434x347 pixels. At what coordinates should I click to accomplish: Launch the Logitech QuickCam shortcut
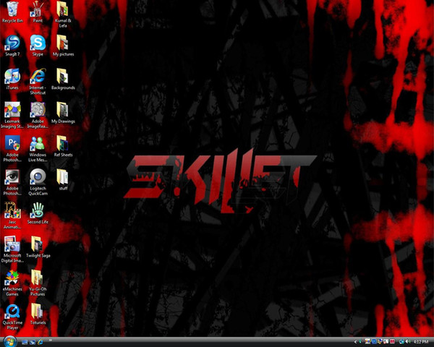38,182
